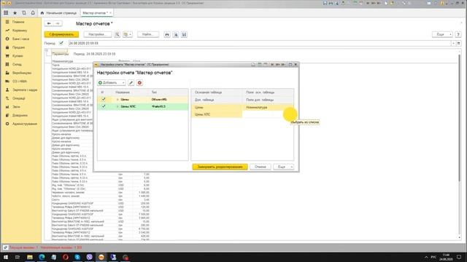Toggle checkbox in the Цены row
The image size is (467, 262).
(104, 99)
